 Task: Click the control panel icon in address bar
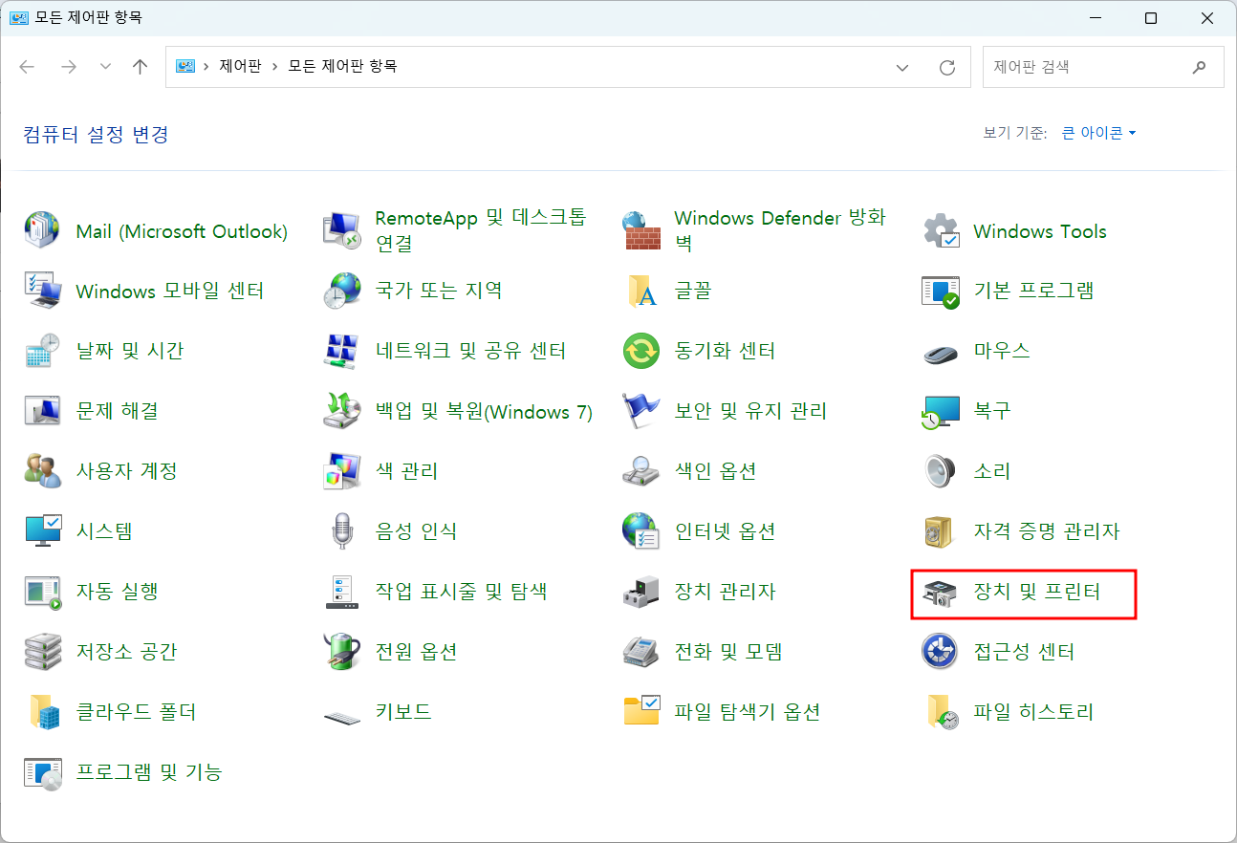pos(185,67)
